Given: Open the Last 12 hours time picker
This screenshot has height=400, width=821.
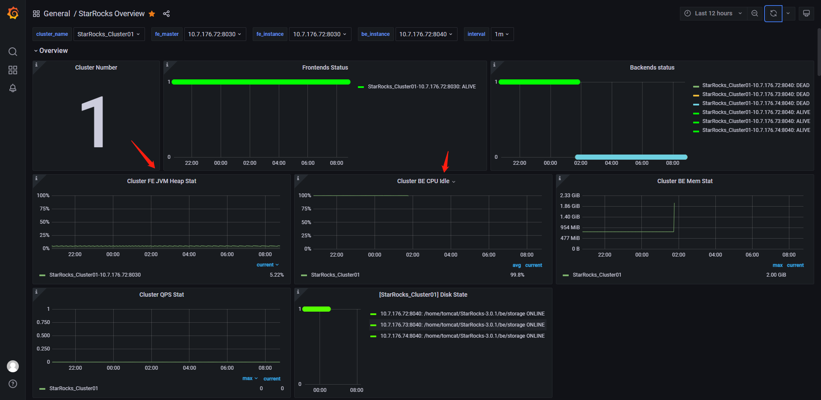Looking at the screenshot, I should click(713, 13).
